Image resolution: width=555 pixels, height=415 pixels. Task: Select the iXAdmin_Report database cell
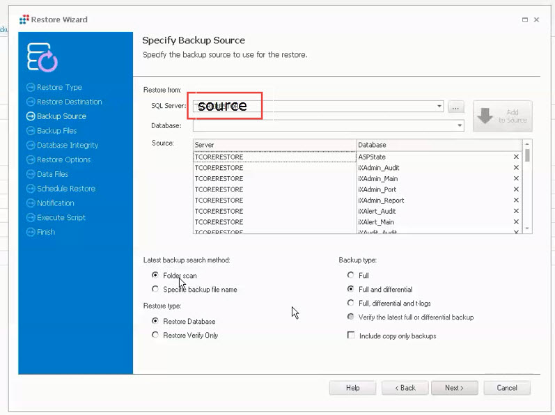pos(435,200)
